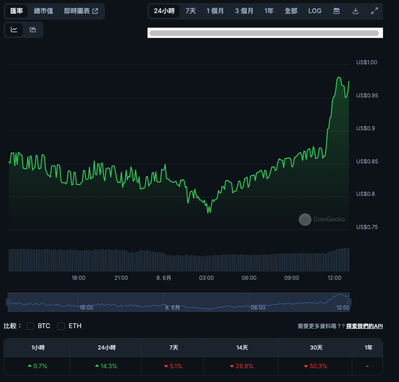Click the 1年 time range button
Image resolution: width=399 pixels, height=382 pixels.
(269, 11)
